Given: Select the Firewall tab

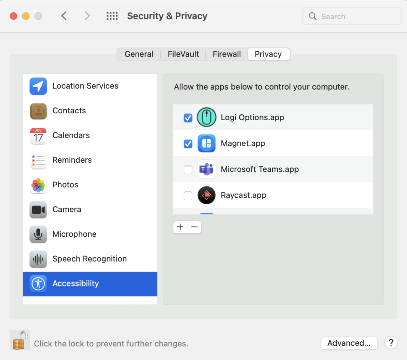Looking at the screenshot, I should [x=227, y=54].
